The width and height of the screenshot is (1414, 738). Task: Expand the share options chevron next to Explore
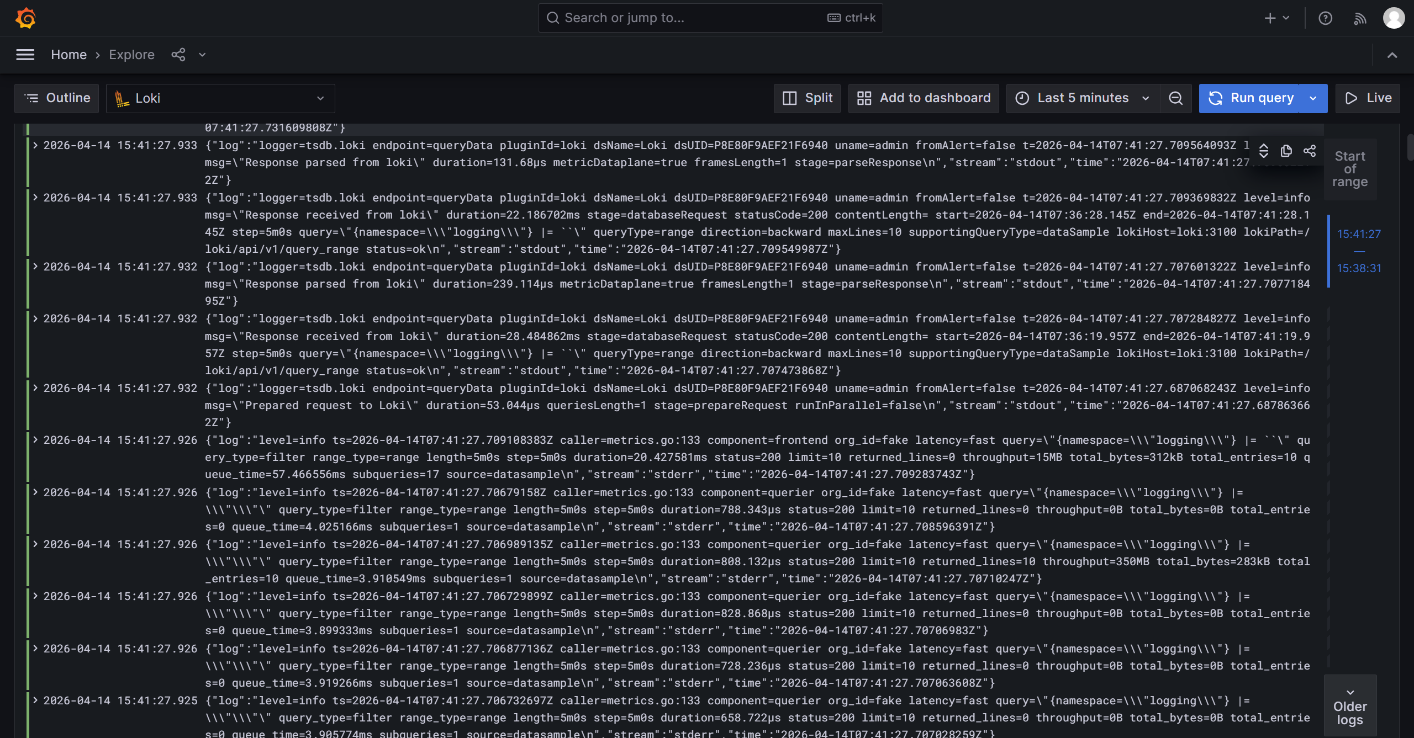coord(202,55)
